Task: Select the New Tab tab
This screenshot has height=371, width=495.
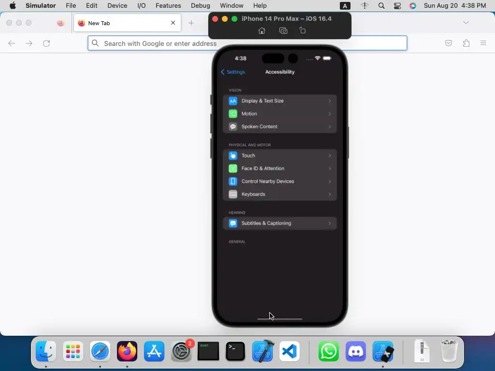Action: tap(127, 23)
